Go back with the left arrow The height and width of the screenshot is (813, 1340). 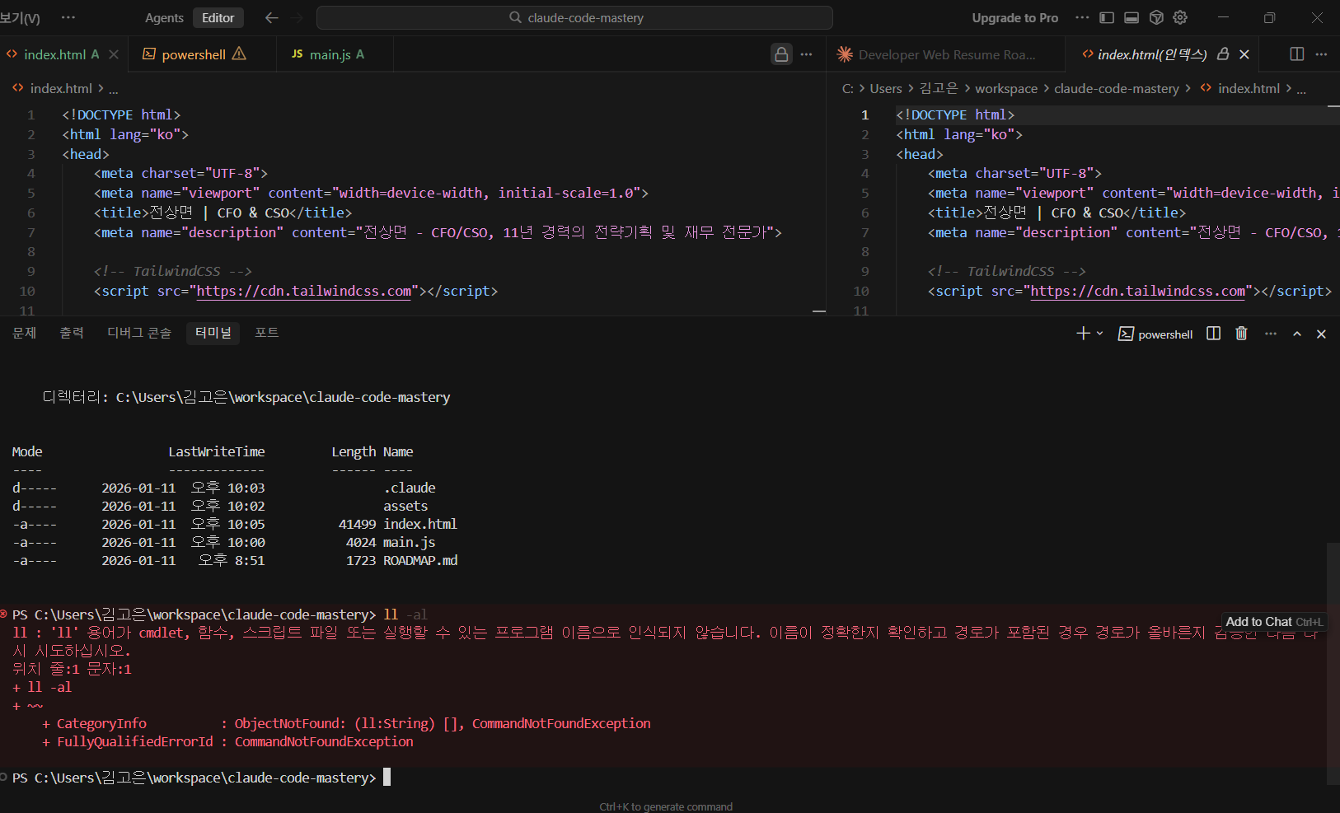point(271,17)
